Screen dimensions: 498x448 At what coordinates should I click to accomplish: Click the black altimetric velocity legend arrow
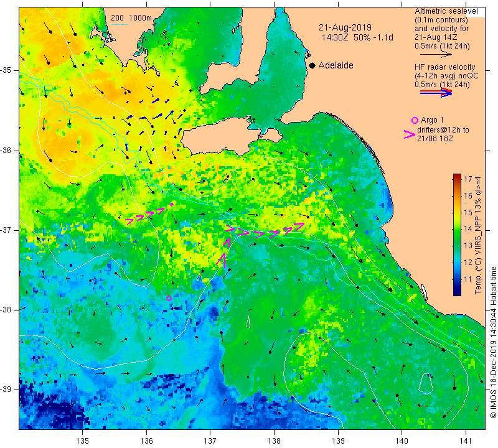pyautogui.click(x=436, y=55)
